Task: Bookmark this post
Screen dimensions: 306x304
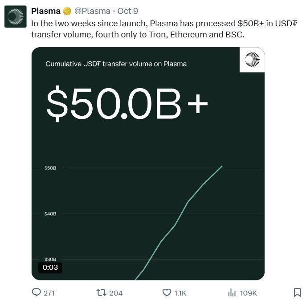Action: click(297, 292)
